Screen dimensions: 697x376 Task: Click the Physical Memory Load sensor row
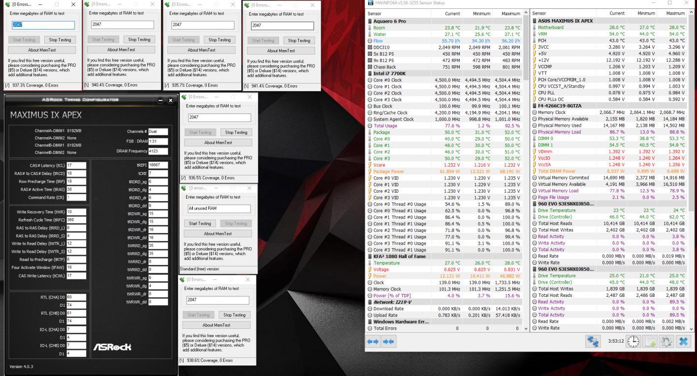click(x=609, y=132)
